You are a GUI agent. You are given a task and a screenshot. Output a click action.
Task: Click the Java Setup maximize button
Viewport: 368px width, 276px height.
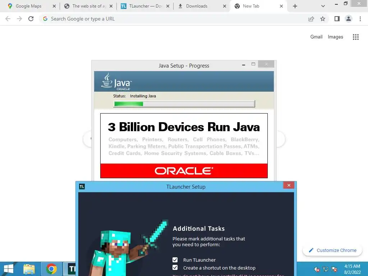[253, 64]
